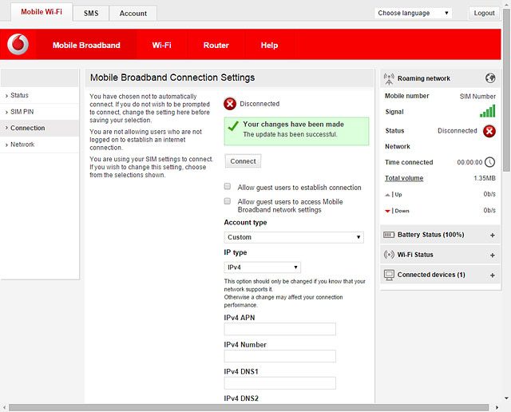Expand the Wi-Fi Status panel
Screen dimensions: 511x412
point(492,255)
